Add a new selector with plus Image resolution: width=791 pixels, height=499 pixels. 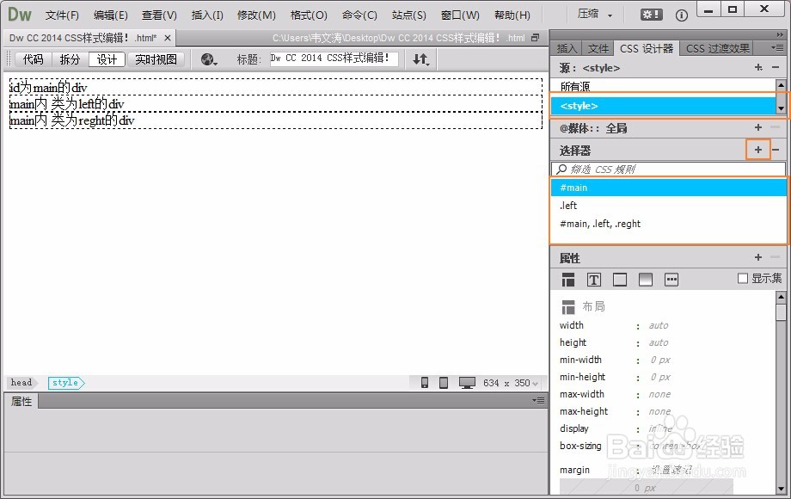point(758,150)
